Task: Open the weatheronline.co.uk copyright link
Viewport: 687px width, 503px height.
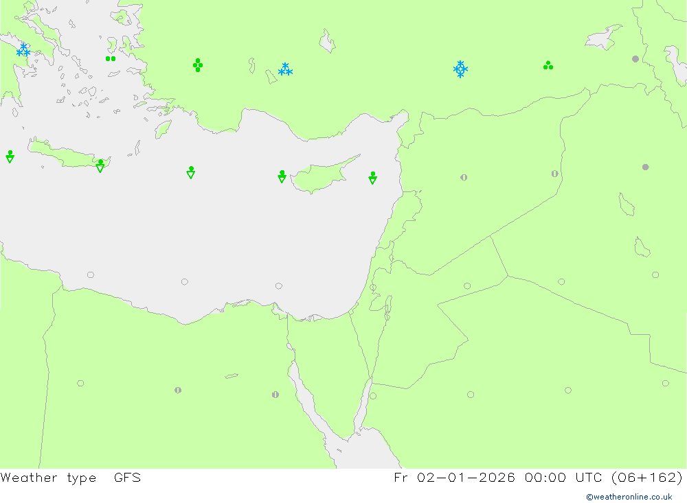Action: (629, 497)
